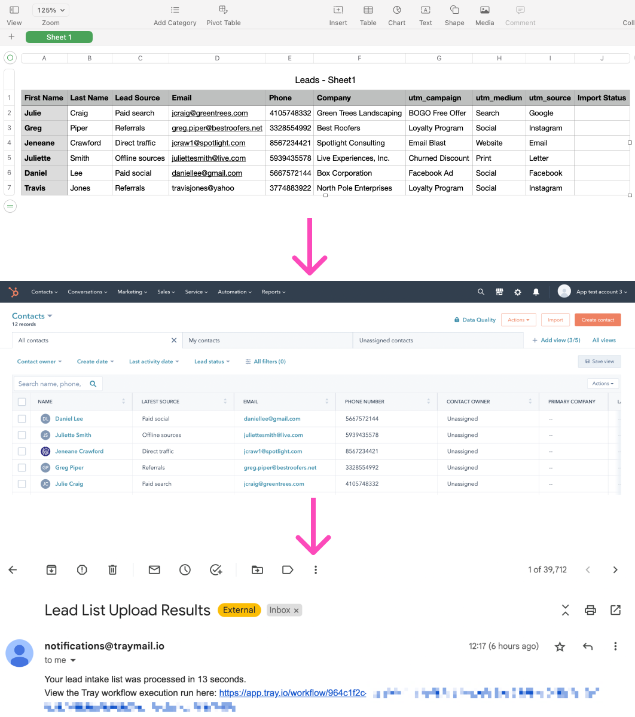Expand the Contacts heading dropdown
Image resolution: width=635 pixels, height=717 pixels.
(x=32, y=316)
